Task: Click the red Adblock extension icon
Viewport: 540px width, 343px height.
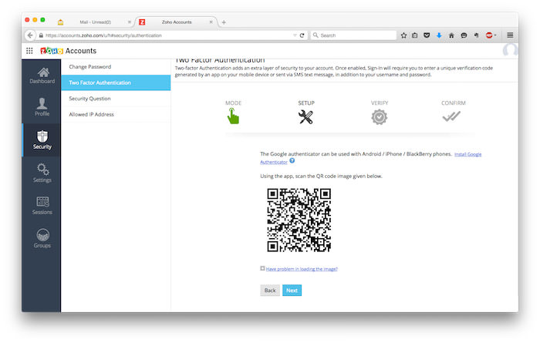Action: (488, 35)
